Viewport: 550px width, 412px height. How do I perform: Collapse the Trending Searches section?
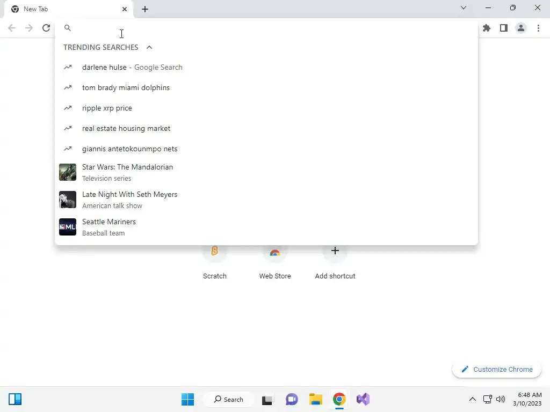pyautogui.click(x=149, y=47)
